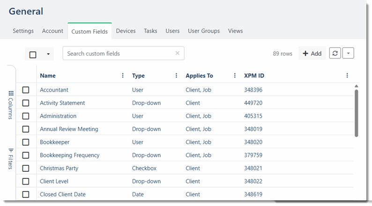Image resolution: width=372 pixels, height=206 pixels.
Task: Click the XPM ID value 348020
Action: click(253, 142)
